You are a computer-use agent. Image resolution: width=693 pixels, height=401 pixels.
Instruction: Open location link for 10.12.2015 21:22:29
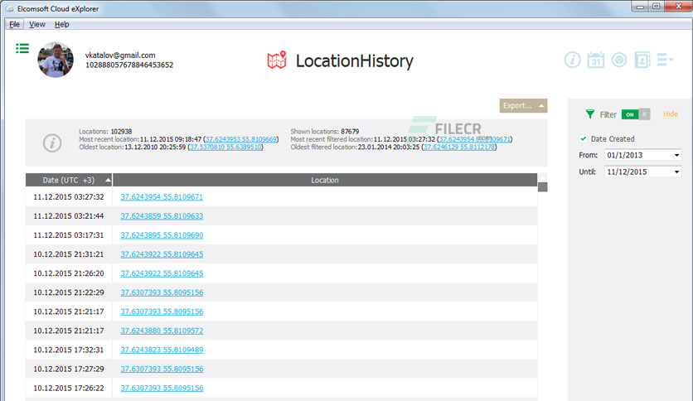[x=162, y=292]
